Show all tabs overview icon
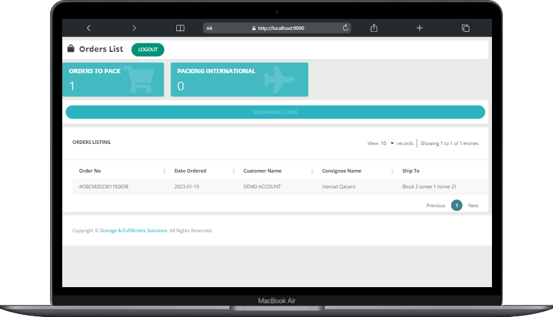Screen dimensions: 553x317 tap(465, 28)
